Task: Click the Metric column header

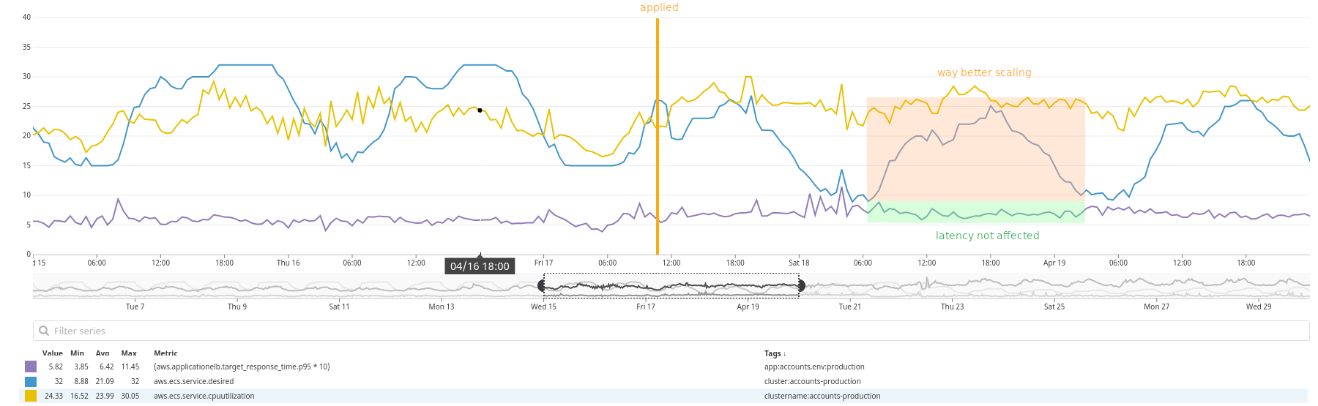Action: 165,353
